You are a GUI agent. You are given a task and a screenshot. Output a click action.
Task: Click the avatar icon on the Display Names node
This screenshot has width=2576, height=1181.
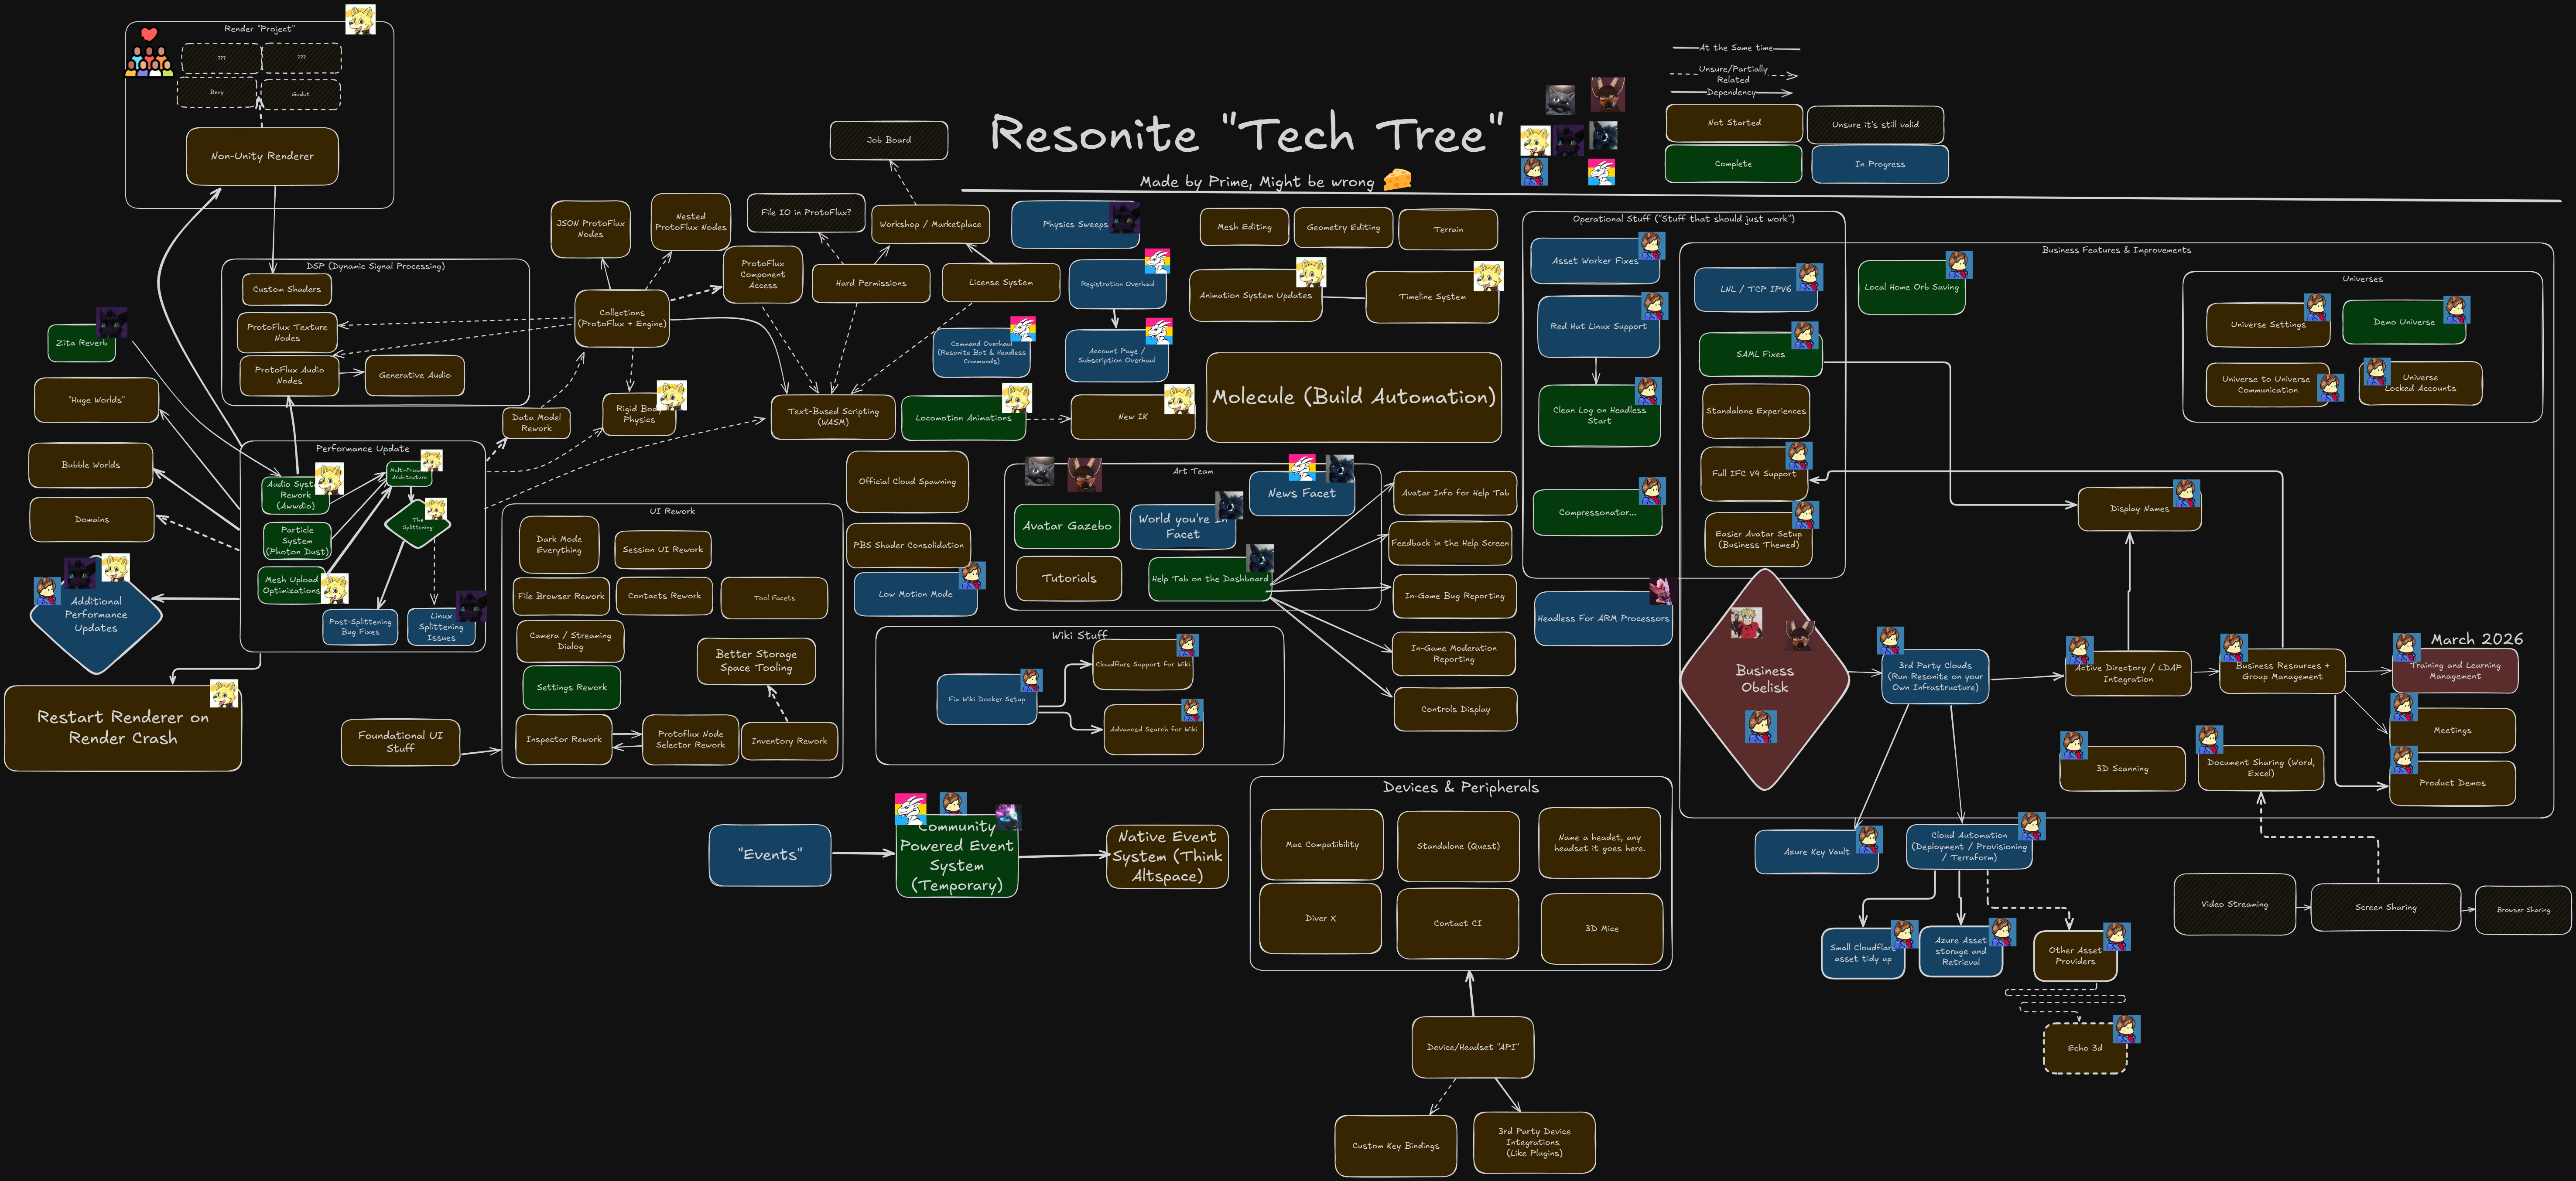click(x=2186, y=493)
